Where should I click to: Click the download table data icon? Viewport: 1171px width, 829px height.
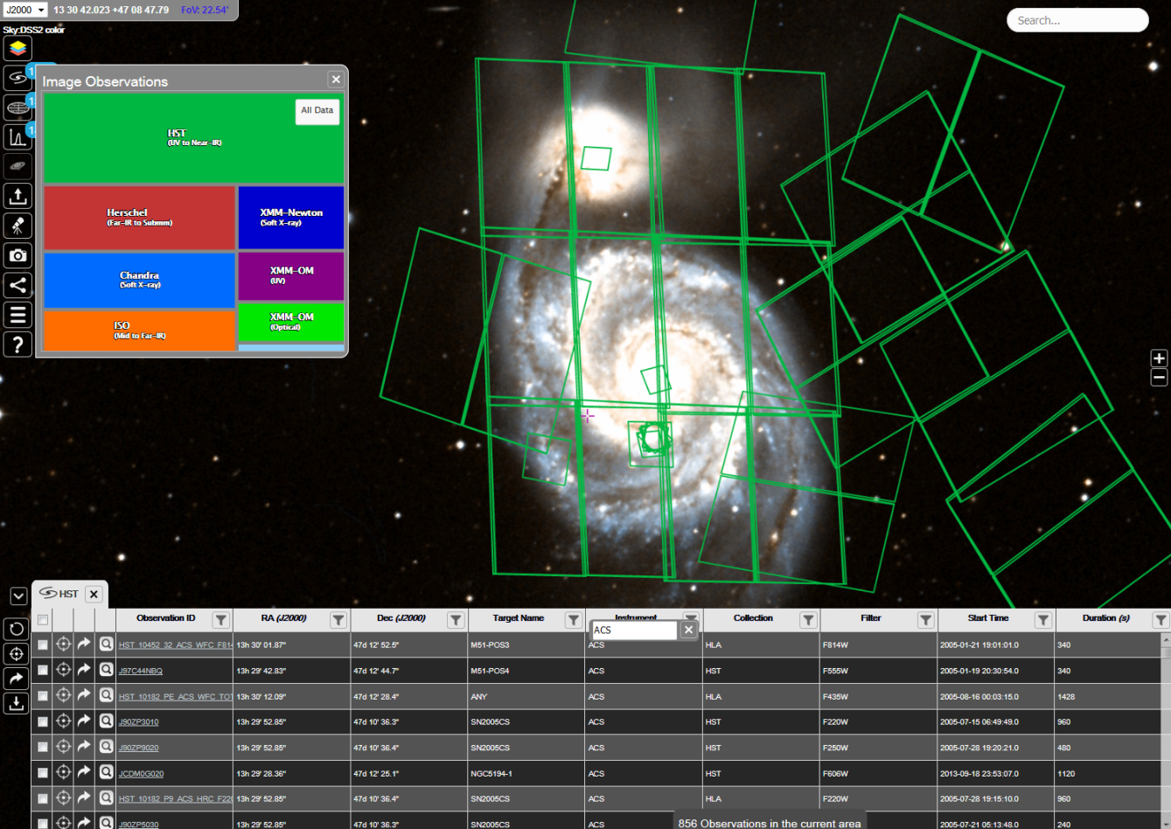coord(17,703)
